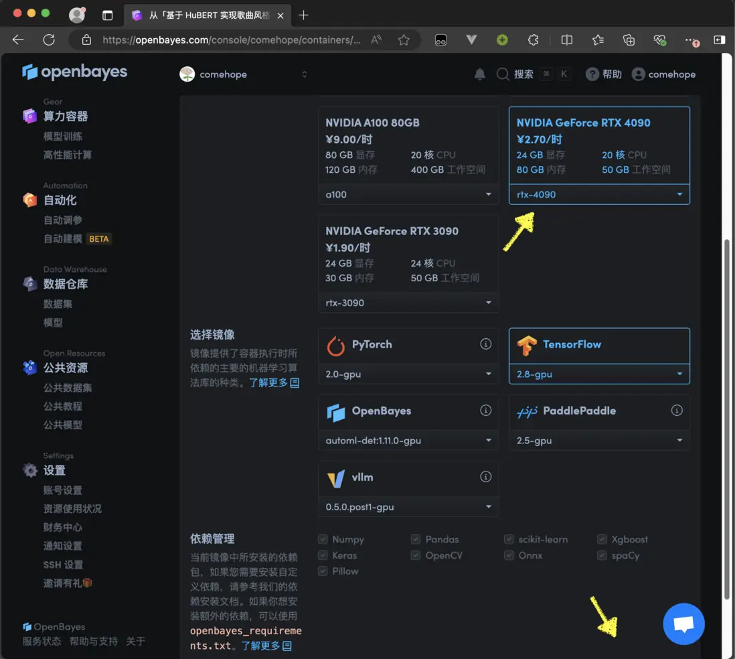This screenshot has height=659, width=735.
Task: Toggle split screen view icon
Action: (x=567, y=40)
